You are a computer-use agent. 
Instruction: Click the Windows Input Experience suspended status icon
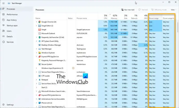point(73,68)
